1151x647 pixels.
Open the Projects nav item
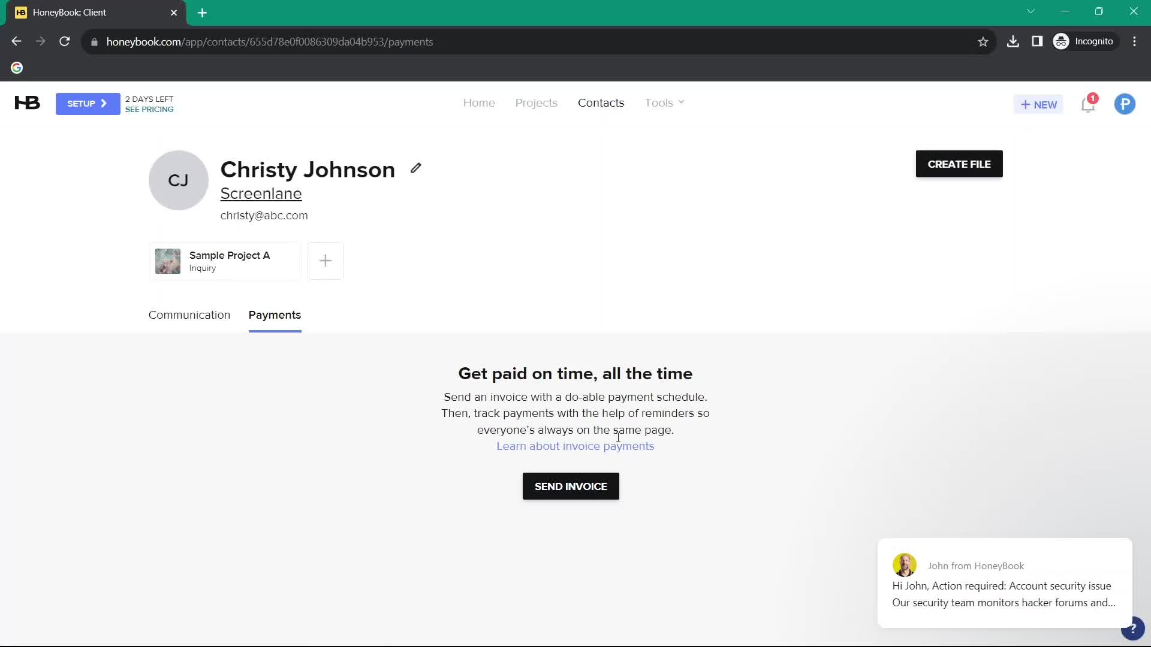537,103
